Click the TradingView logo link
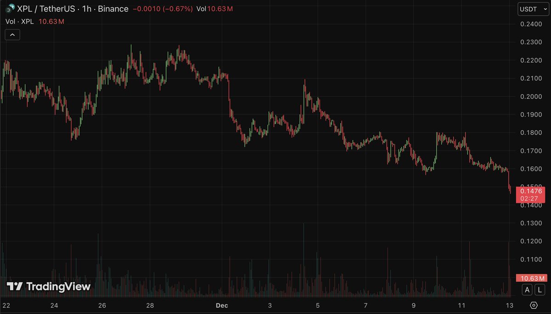The width and height of the screenshot is (551, 314). tap(49, 286)
